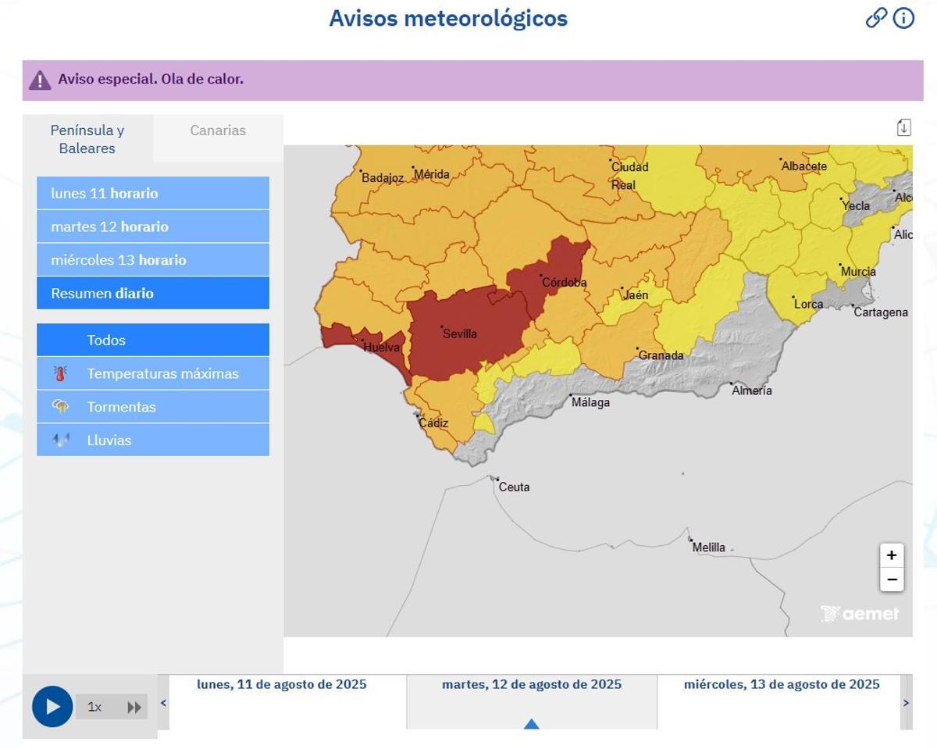Click the share link icon in the header

(x=877, y=17)
